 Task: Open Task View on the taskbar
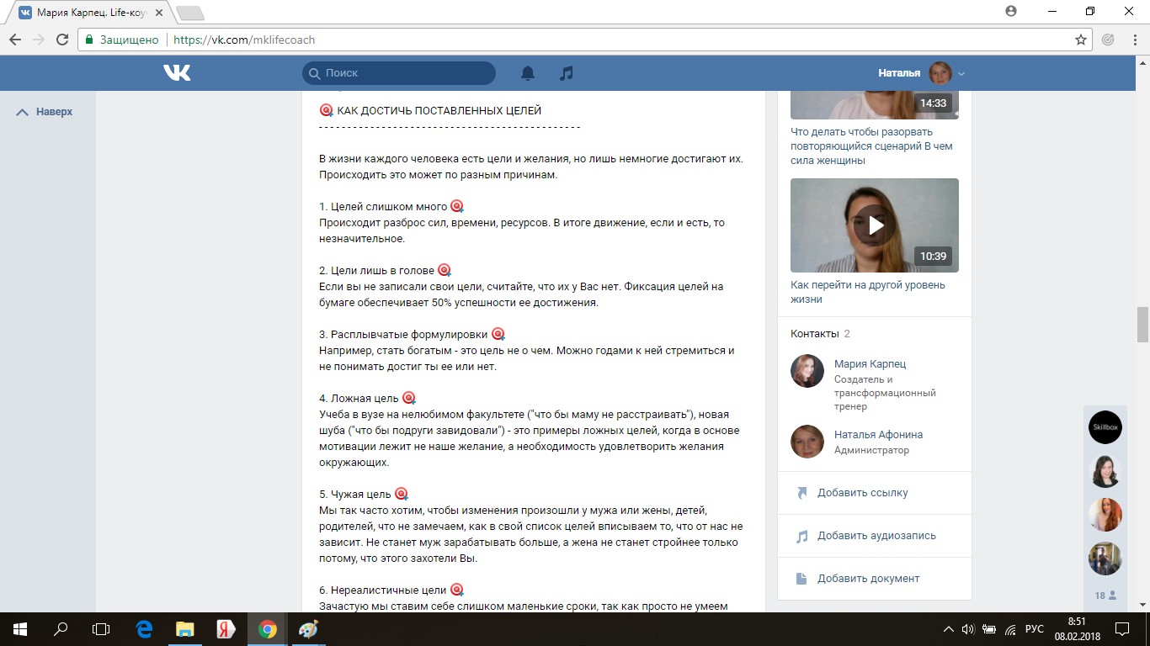click(x=101, y=628)
